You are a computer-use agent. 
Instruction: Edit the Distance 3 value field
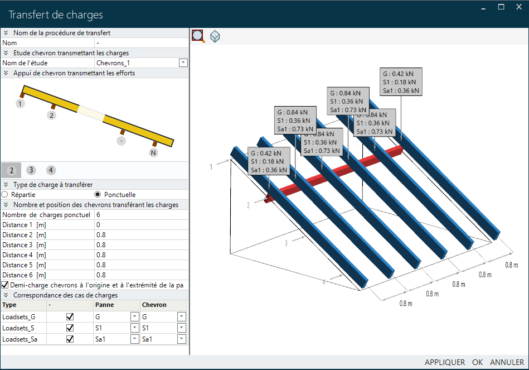point(142,245)
